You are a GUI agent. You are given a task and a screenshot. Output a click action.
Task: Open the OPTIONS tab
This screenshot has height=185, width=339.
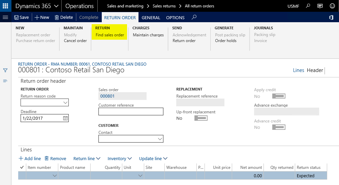175,17
